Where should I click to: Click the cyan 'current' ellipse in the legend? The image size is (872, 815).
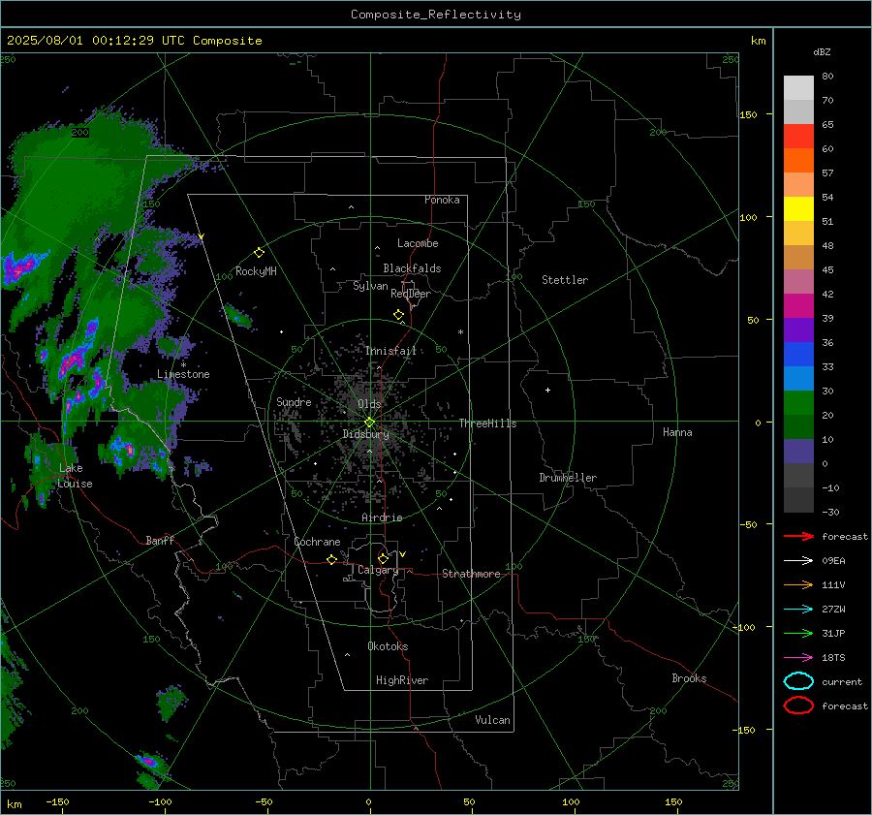coord(798,681)
